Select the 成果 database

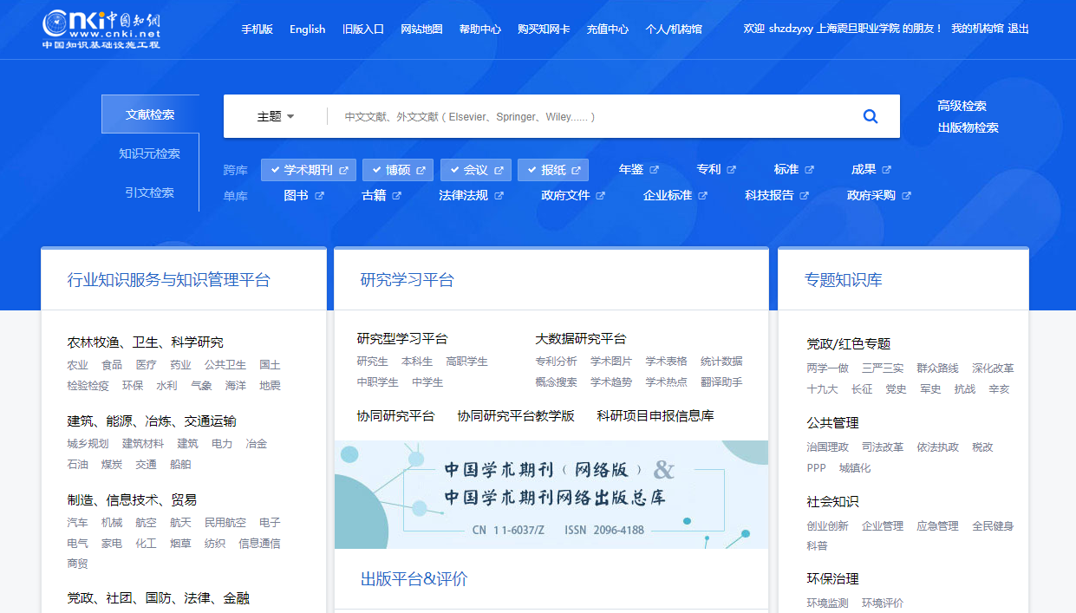point(864,170)
